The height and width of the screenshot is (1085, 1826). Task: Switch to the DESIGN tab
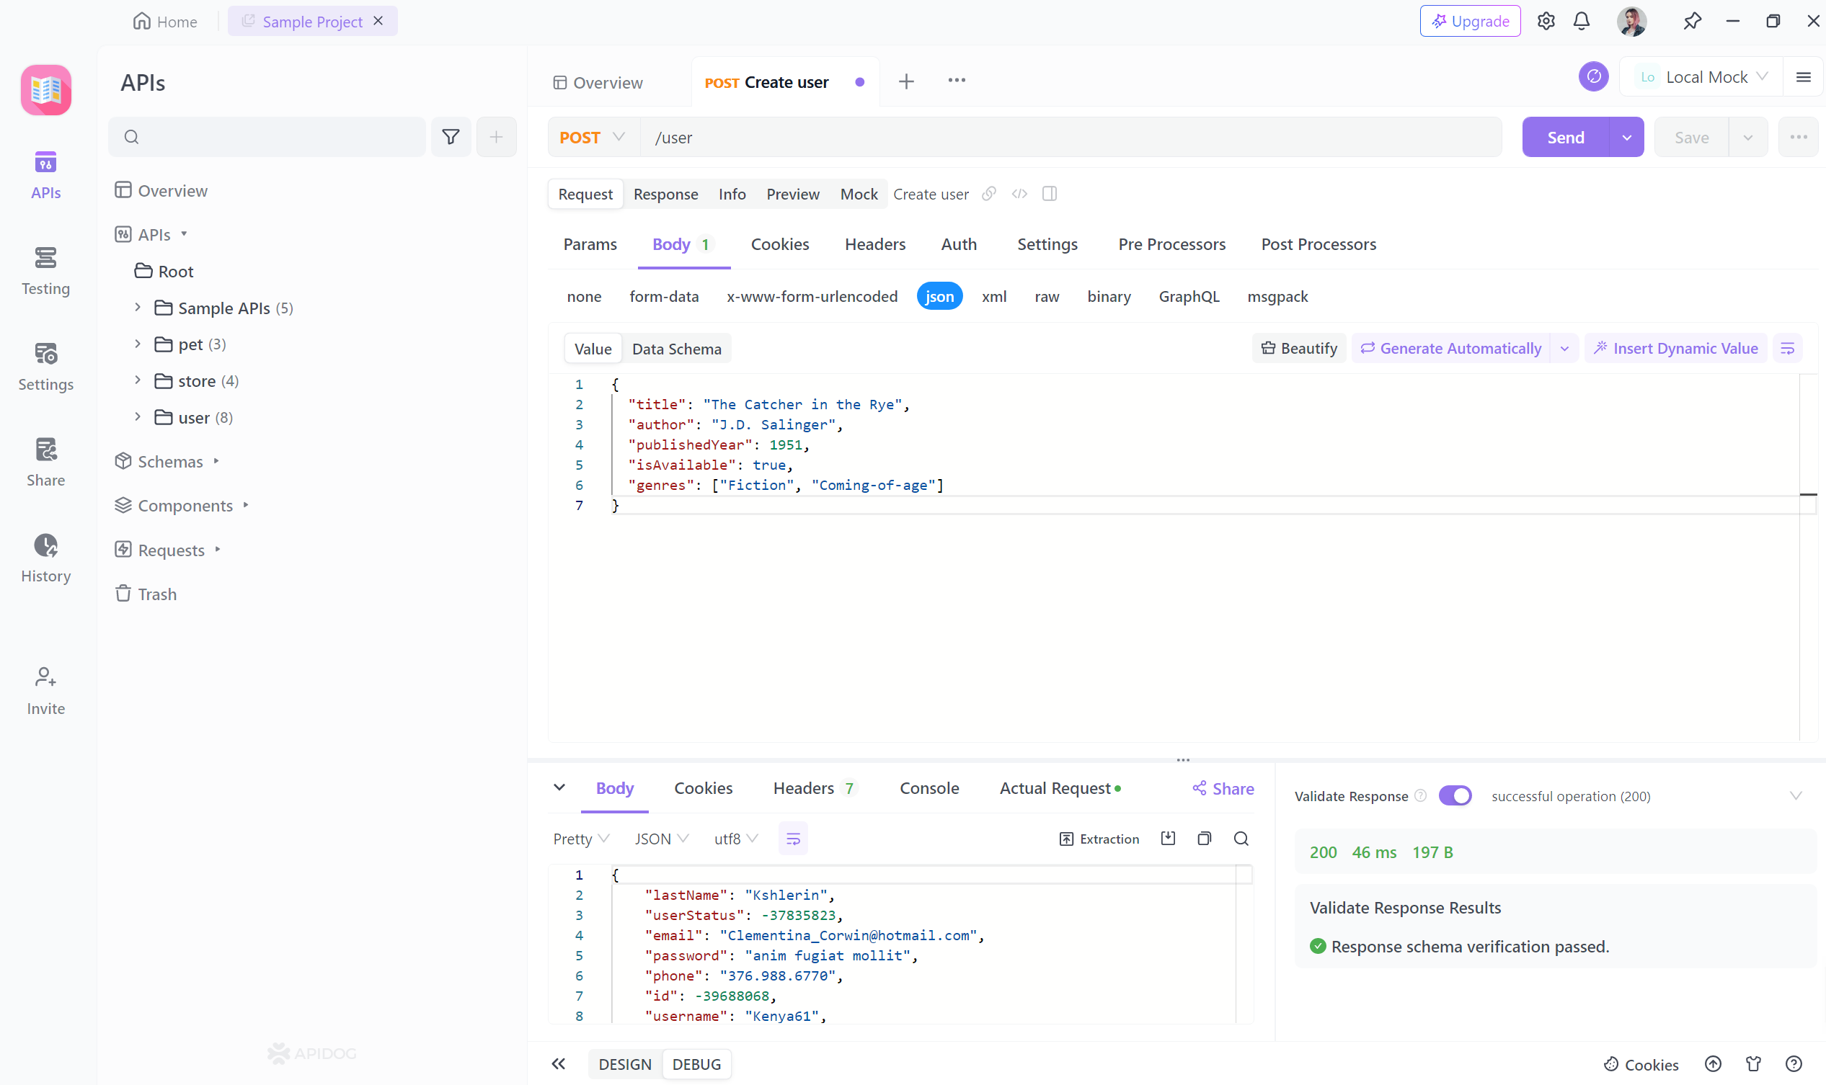[624, 1064]
